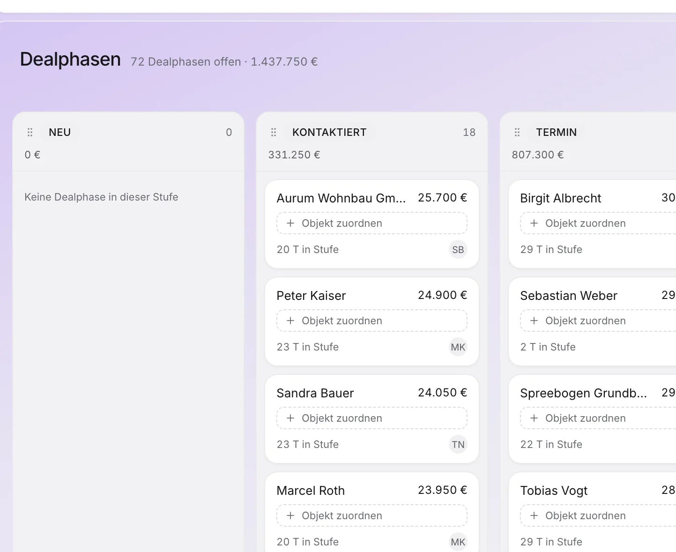
Task: Click Objekt zuordnen on Marcel Roth card
Action: pos(372,515)
